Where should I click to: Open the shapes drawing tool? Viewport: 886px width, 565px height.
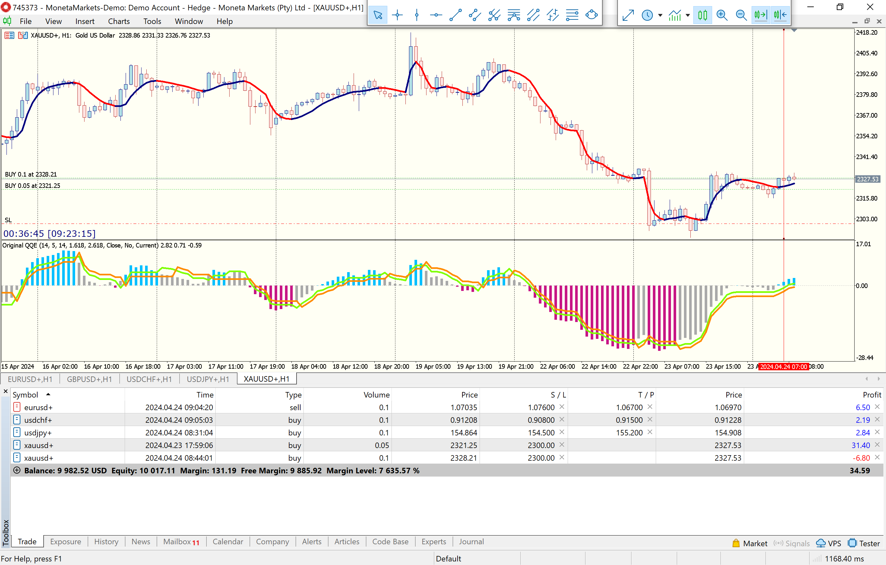pos(591,15)
